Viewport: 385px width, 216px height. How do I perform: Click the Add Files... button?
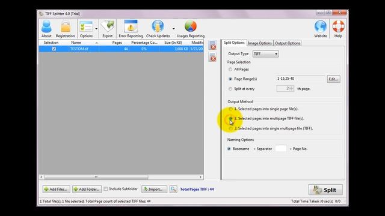coord(56,189)
